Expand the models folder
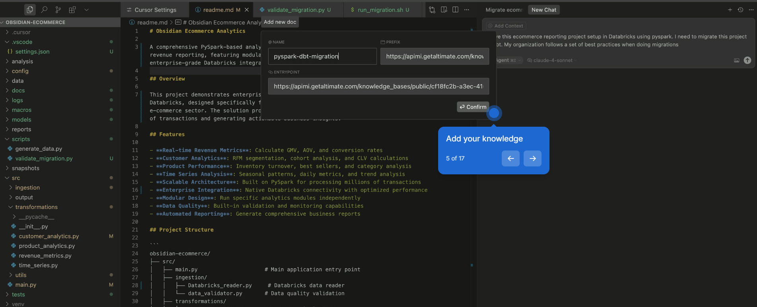Screen dimensions: 757x307 point(60,120)
